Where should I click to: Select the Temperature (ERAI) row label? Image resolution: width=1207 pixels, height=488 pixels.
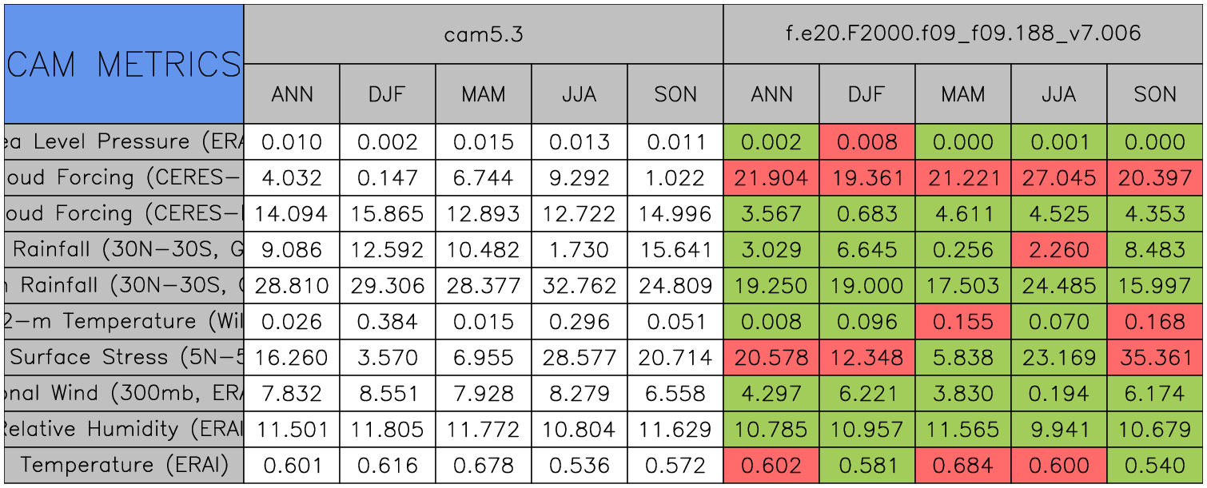pos(124,465)
